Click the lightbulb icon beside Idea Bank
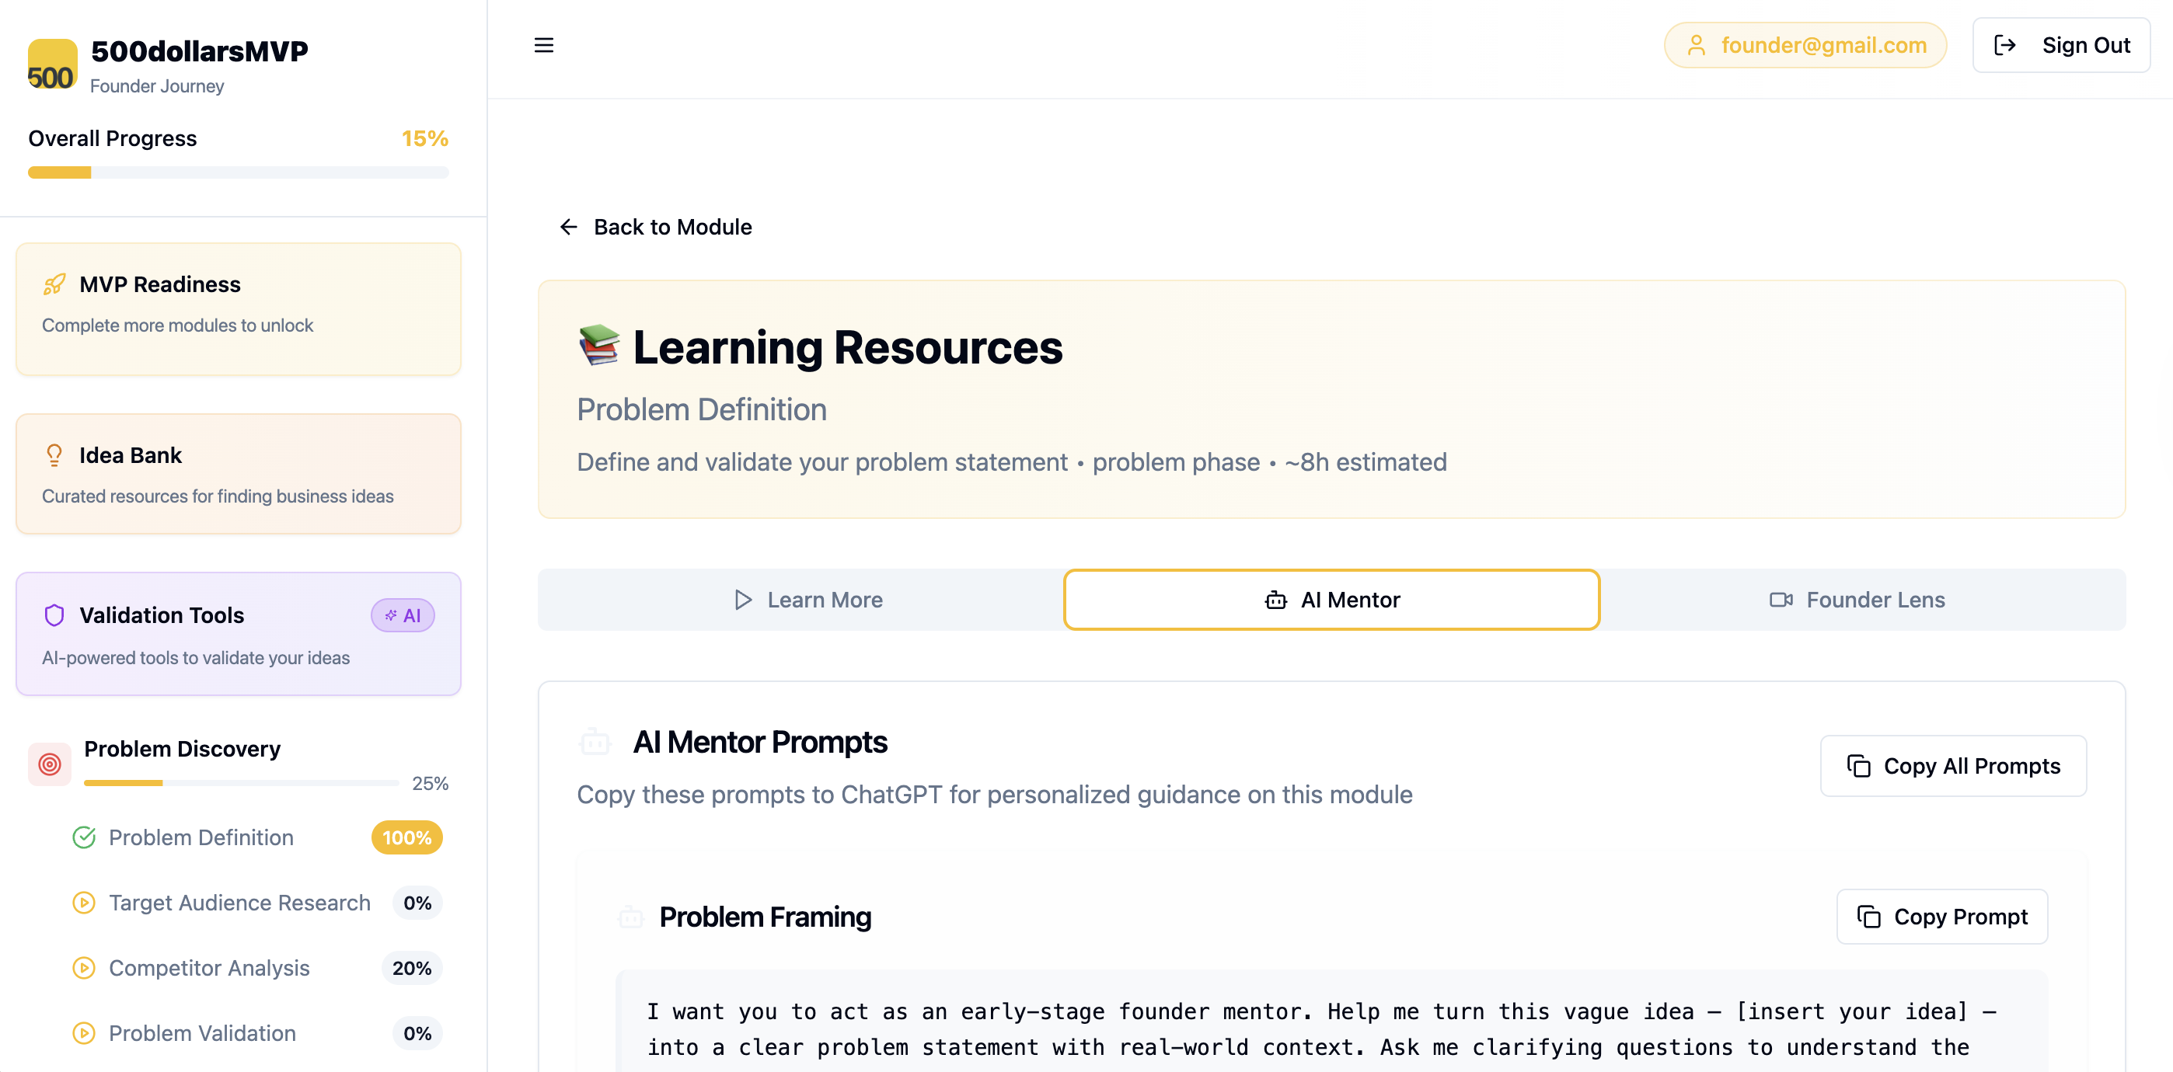Screen dimensions: 2173x1072 (x=54, y=455)
